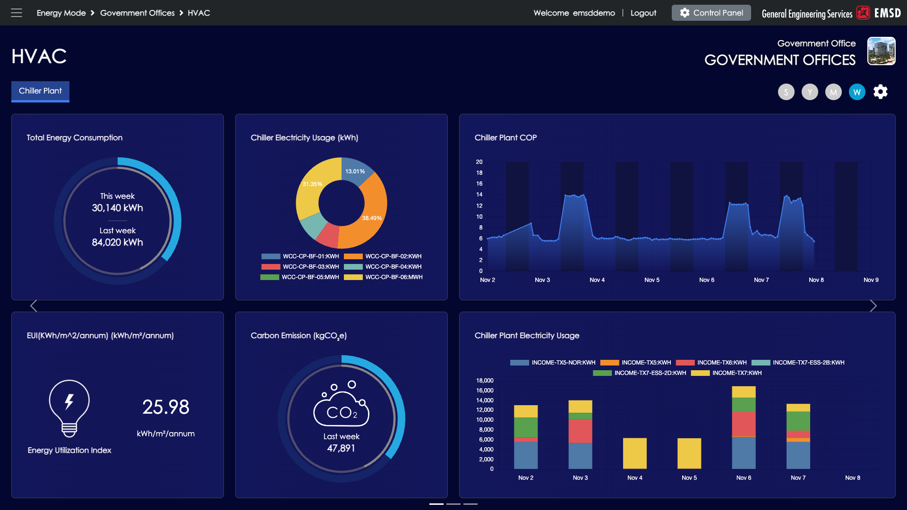The image size is (907, 510).
Task: Select the S period toggle
Action: pyautogui.click(x=786, y=92)
